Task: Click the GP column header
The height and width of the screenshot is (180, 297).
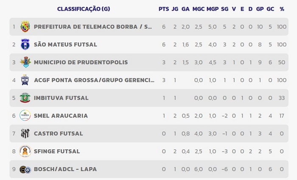Action: (x=260, y=9)
